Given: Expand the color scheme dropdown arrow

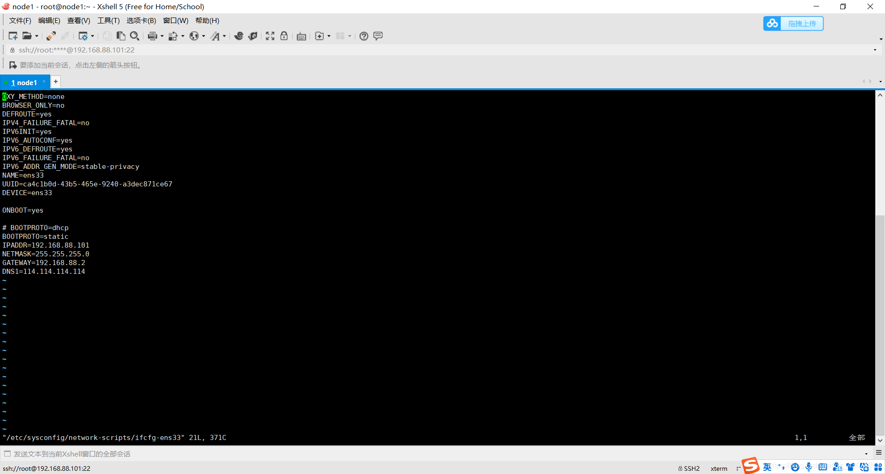Looking at the screenshot, I should pyautogui.click(x=183, y=36).
